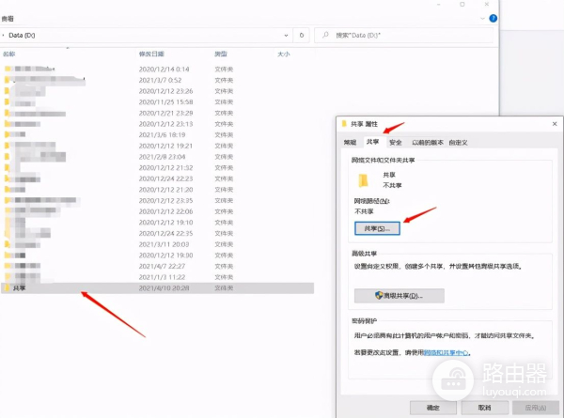This screenshot has height=418, width=564.
Task: Sort files by 类型 column header
Action: pos(221,54)
